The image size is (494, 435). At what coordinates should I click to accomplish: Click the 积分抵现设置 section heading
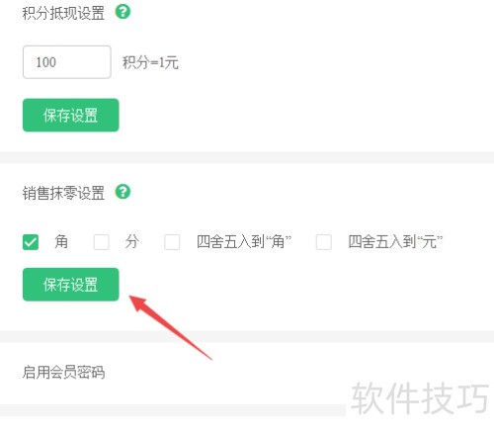click(63, 13)
